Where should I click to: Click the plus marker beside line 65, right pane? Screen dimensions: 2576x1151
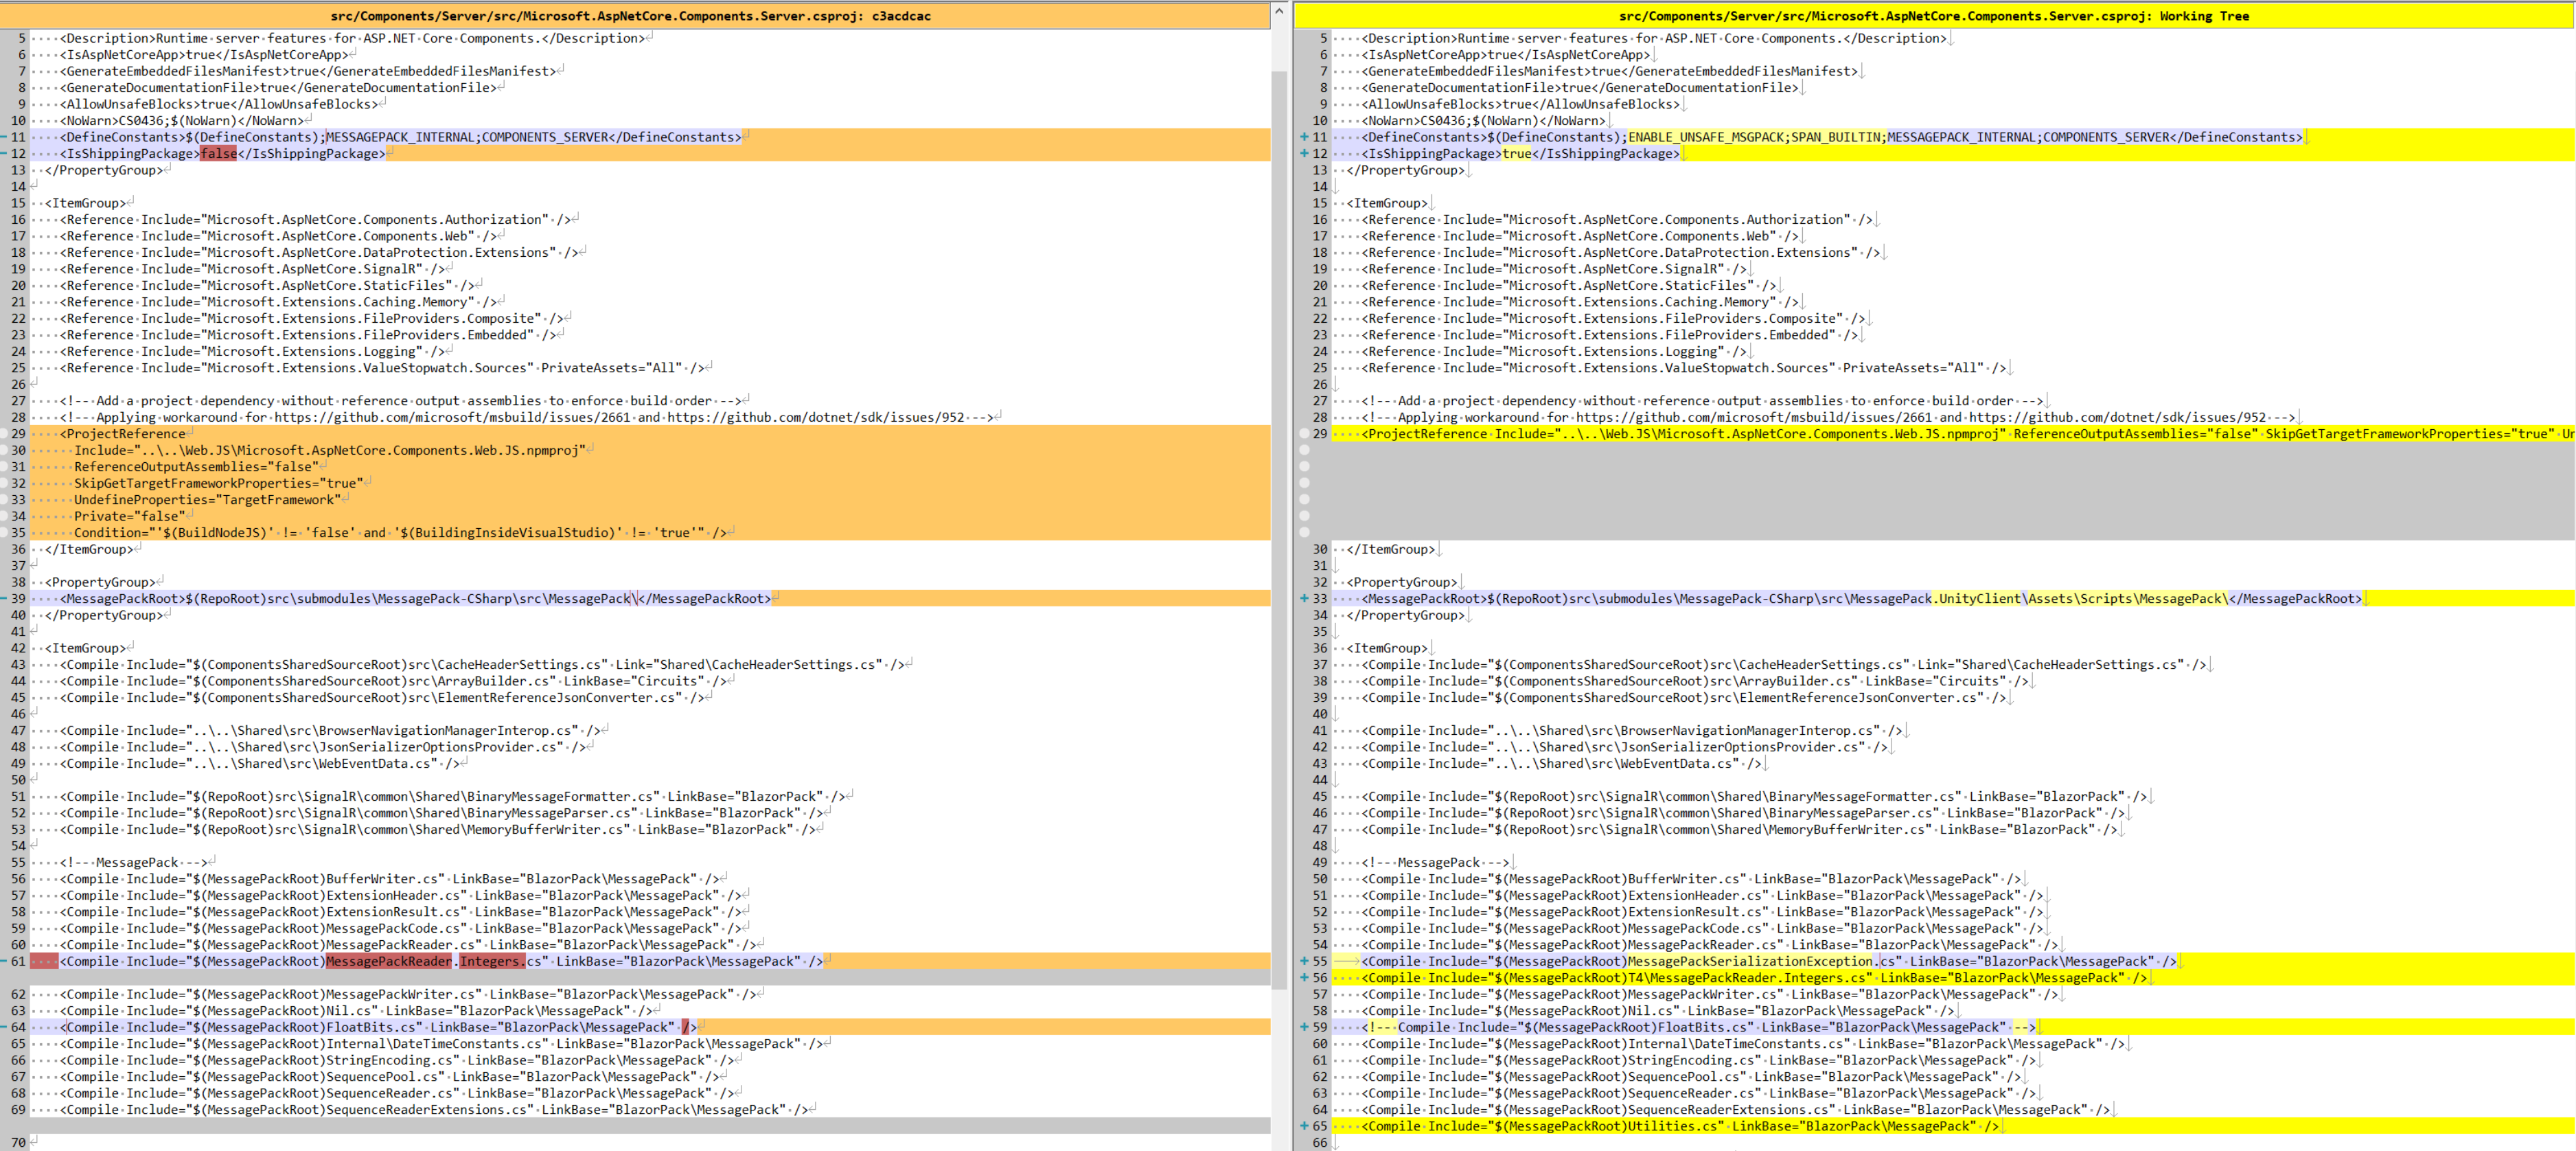(1304, 1126)
